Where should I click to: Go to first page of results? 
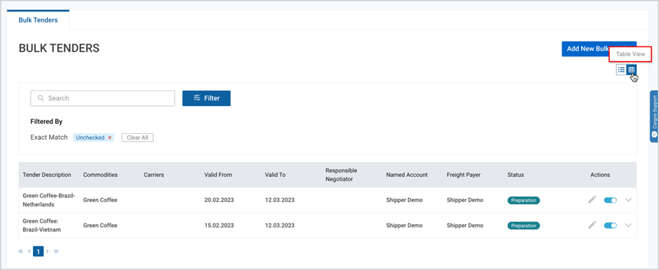coord(21,251)
